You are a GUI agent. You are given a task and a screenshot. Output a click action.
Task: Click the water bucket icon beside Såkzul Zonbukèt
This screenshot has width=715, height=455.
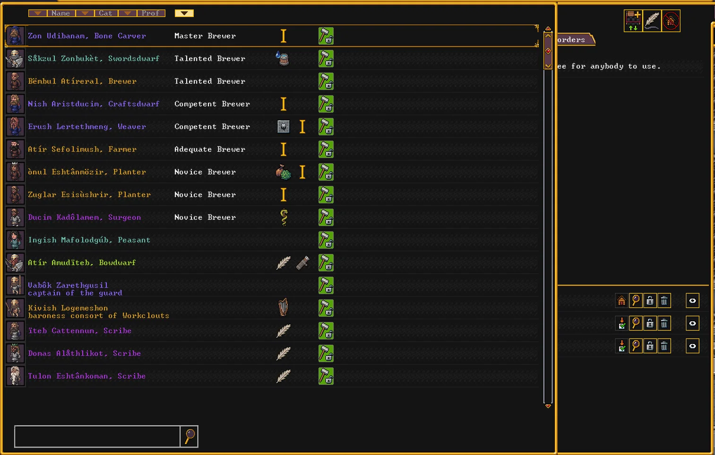point(283,59)
